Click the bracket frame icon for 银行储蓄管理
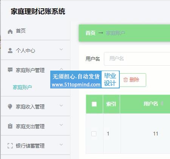The width and height of the screenshot is (170, 159). pos(10,146)
